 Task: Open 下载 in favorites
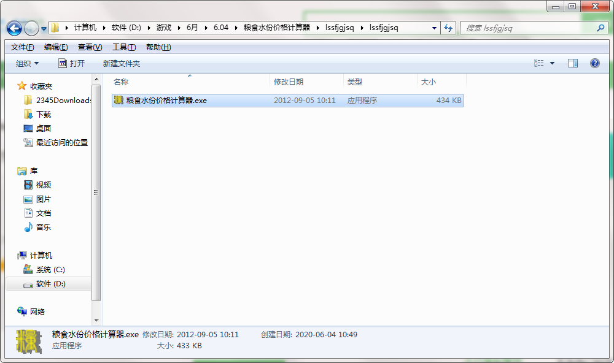[x=37, y=114]
